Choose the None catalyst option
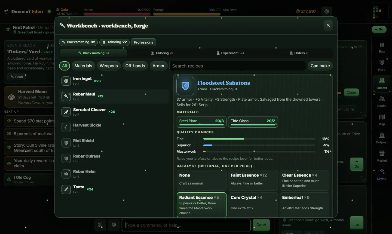 click(x=201, y=180)
